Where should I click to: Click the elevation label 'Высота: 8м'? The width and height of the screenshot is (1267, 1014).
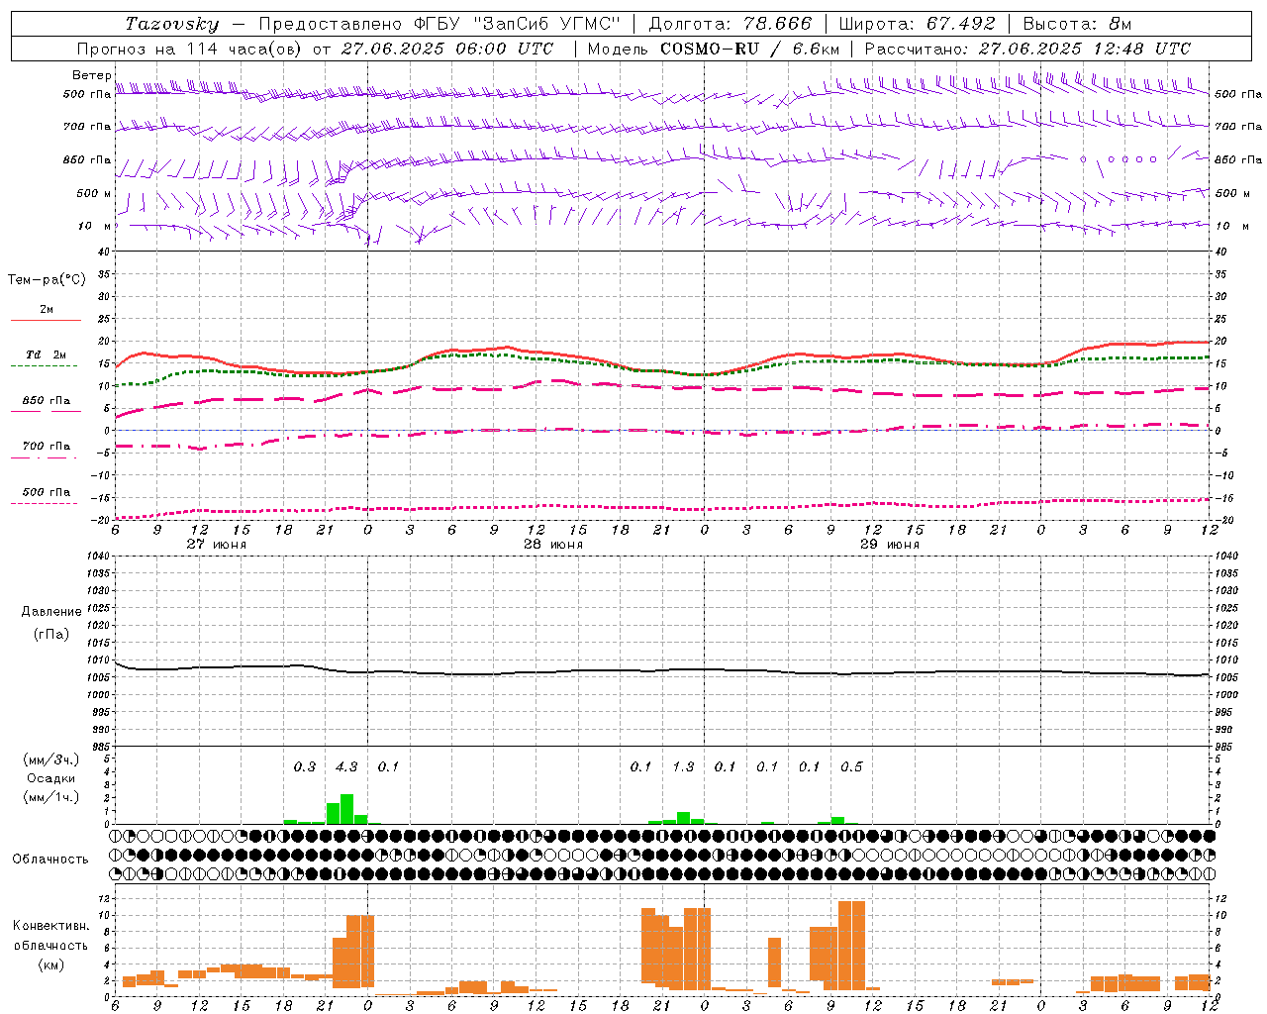1077,24
